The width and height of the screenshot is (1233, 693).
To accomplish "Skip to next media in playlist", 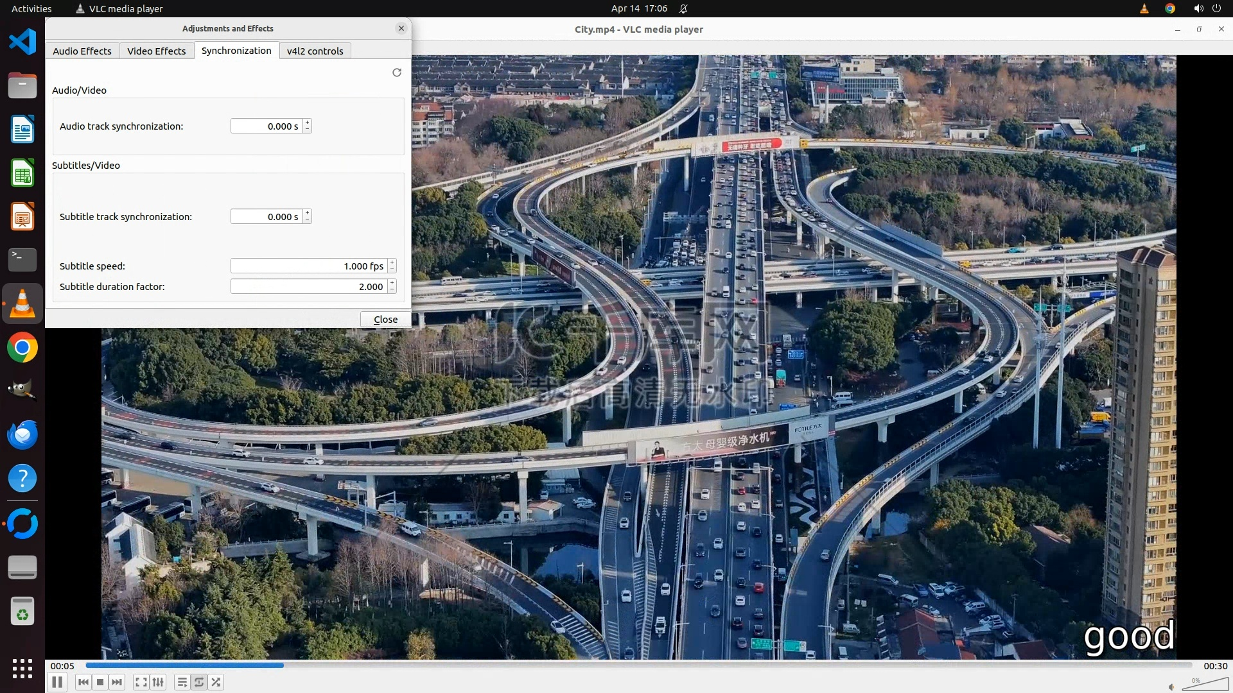I will [x=117, y=682].
